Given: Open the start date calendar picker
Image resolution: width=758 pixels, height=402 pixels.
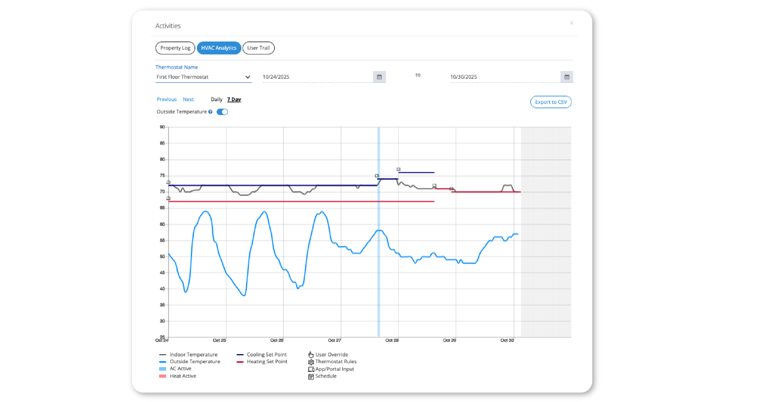Looking at the screenshot, I should (379, 77).
